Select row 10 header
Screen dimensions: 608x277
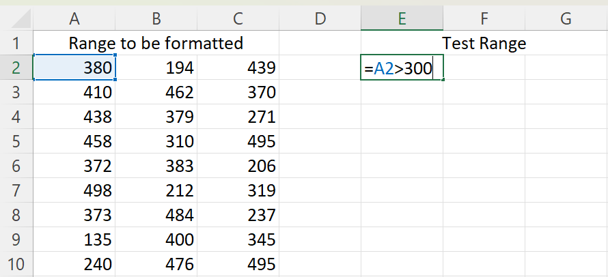(x=16, y=264)
